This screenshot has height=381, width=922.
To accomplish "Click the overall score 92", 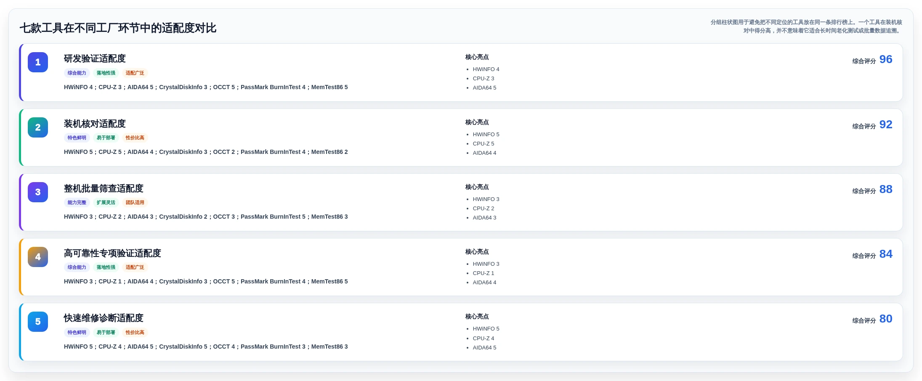I will point(886,124).
